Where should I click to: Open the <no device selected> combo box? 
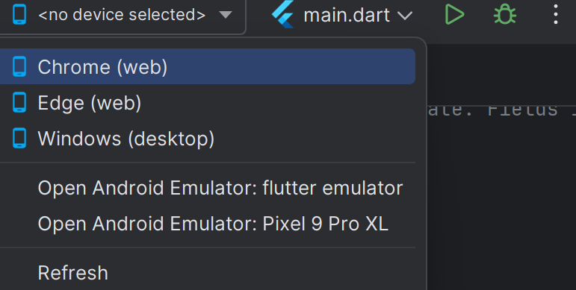tap(123, 16)
